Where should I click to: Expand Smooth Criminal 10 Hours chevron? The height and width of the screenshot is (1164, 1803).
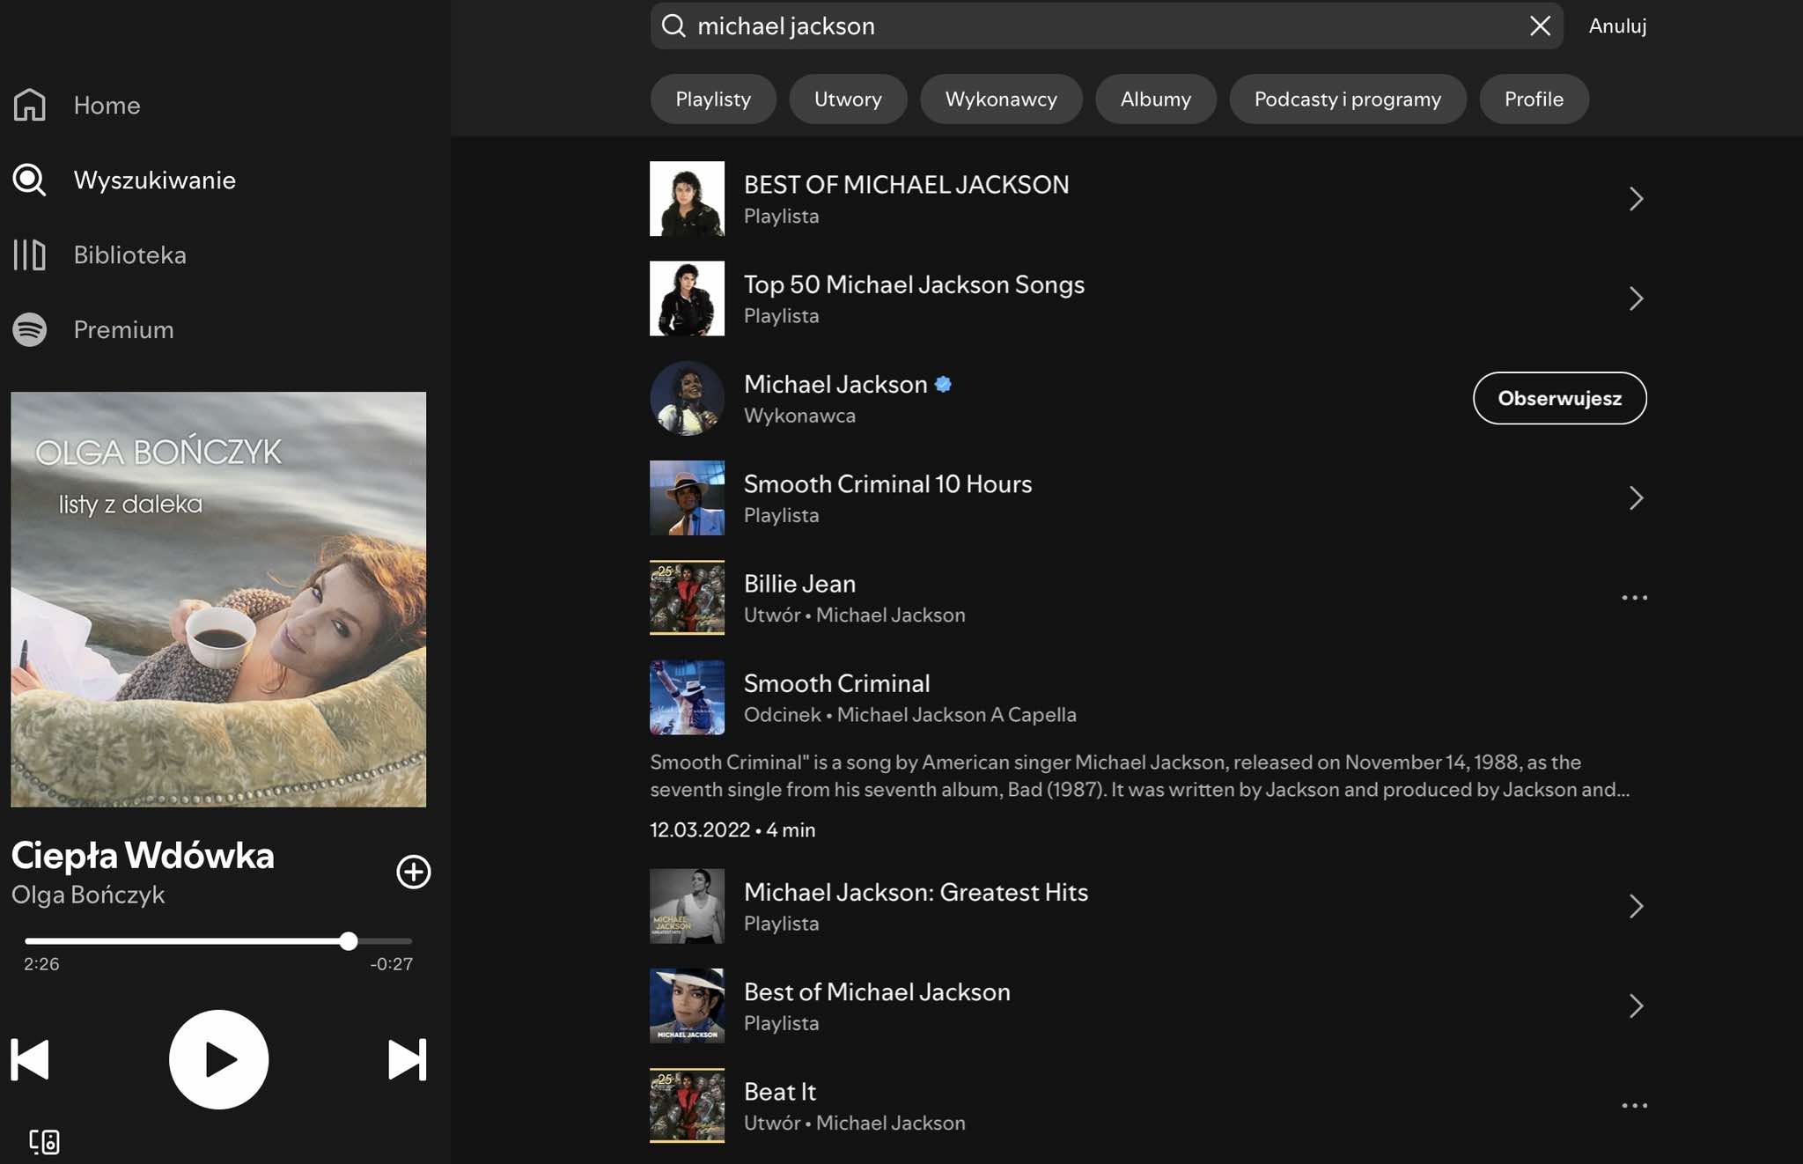tap(1636, 498)
